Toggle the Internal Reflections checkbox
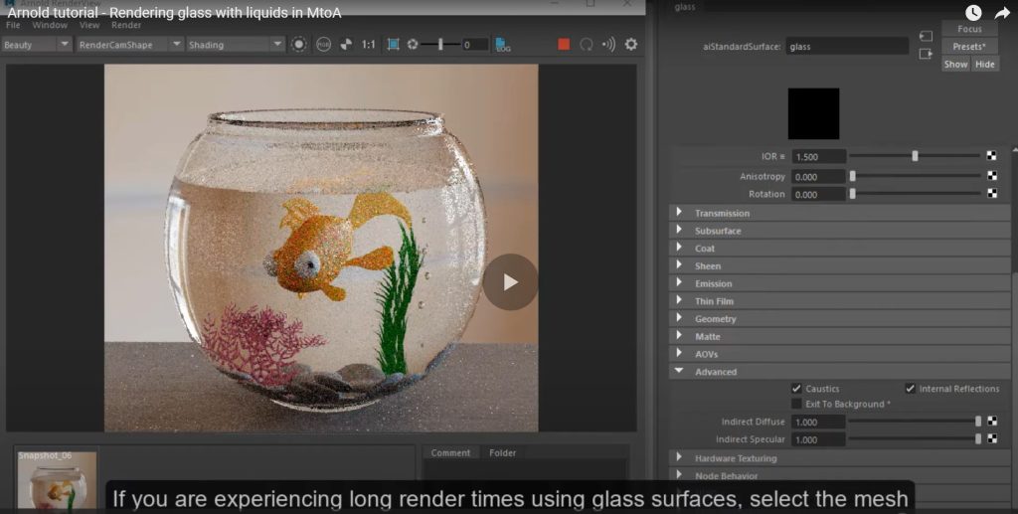This screenshot has height=514, width=1018. 911,388
